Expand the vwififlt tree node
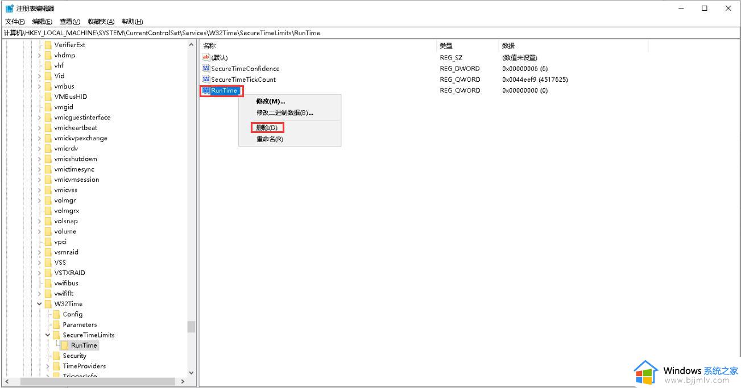 tap(40, 294)
